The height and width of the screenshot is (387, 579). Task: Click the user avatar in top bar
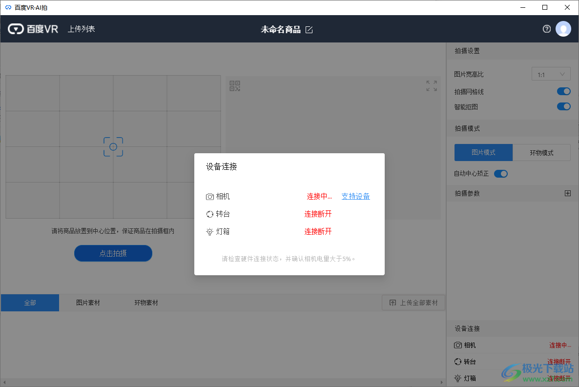tap(563, 29)
